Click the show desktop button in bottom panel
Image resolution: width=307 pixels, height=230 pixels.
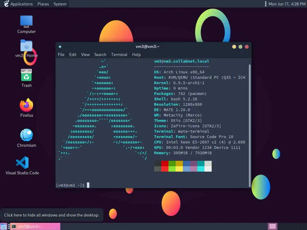pos(4,226)
